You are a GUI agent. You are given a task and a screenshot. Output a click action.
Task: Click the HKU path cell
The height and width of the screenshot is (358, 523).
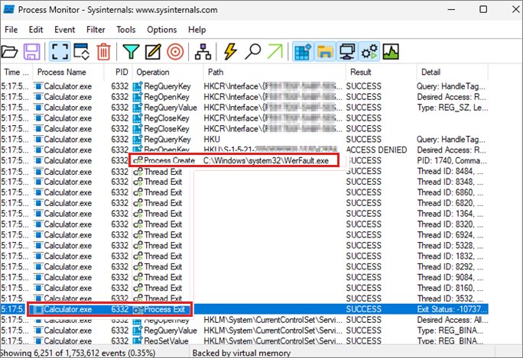pyautogui.click(x=212, y=139)
